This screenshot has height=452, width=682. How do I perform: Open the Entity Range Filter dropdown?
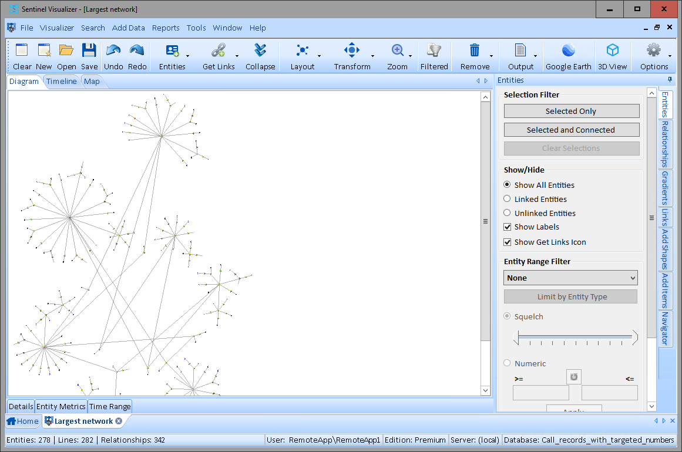click(x=570, y=278)
